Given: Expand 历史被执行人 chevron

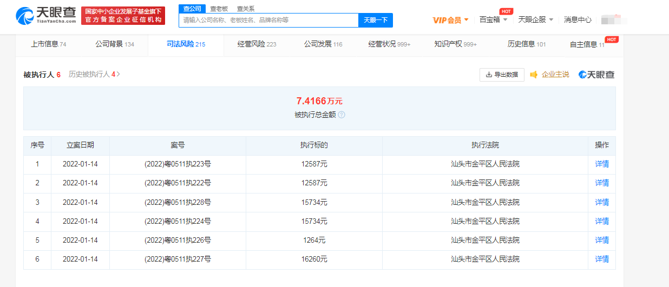Looking at the screenshot, I should [118, 74].
